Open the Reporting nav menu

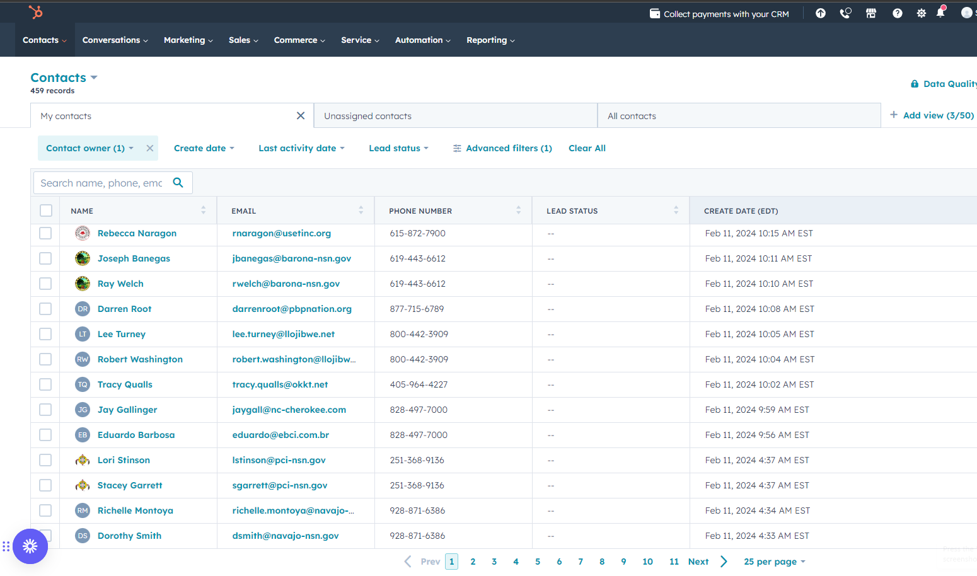[490, 40]
